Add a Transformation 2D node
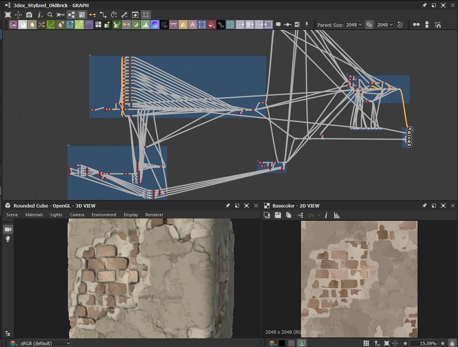The height and width of the screenshot is (347, 458). click(x=202, y=25)
